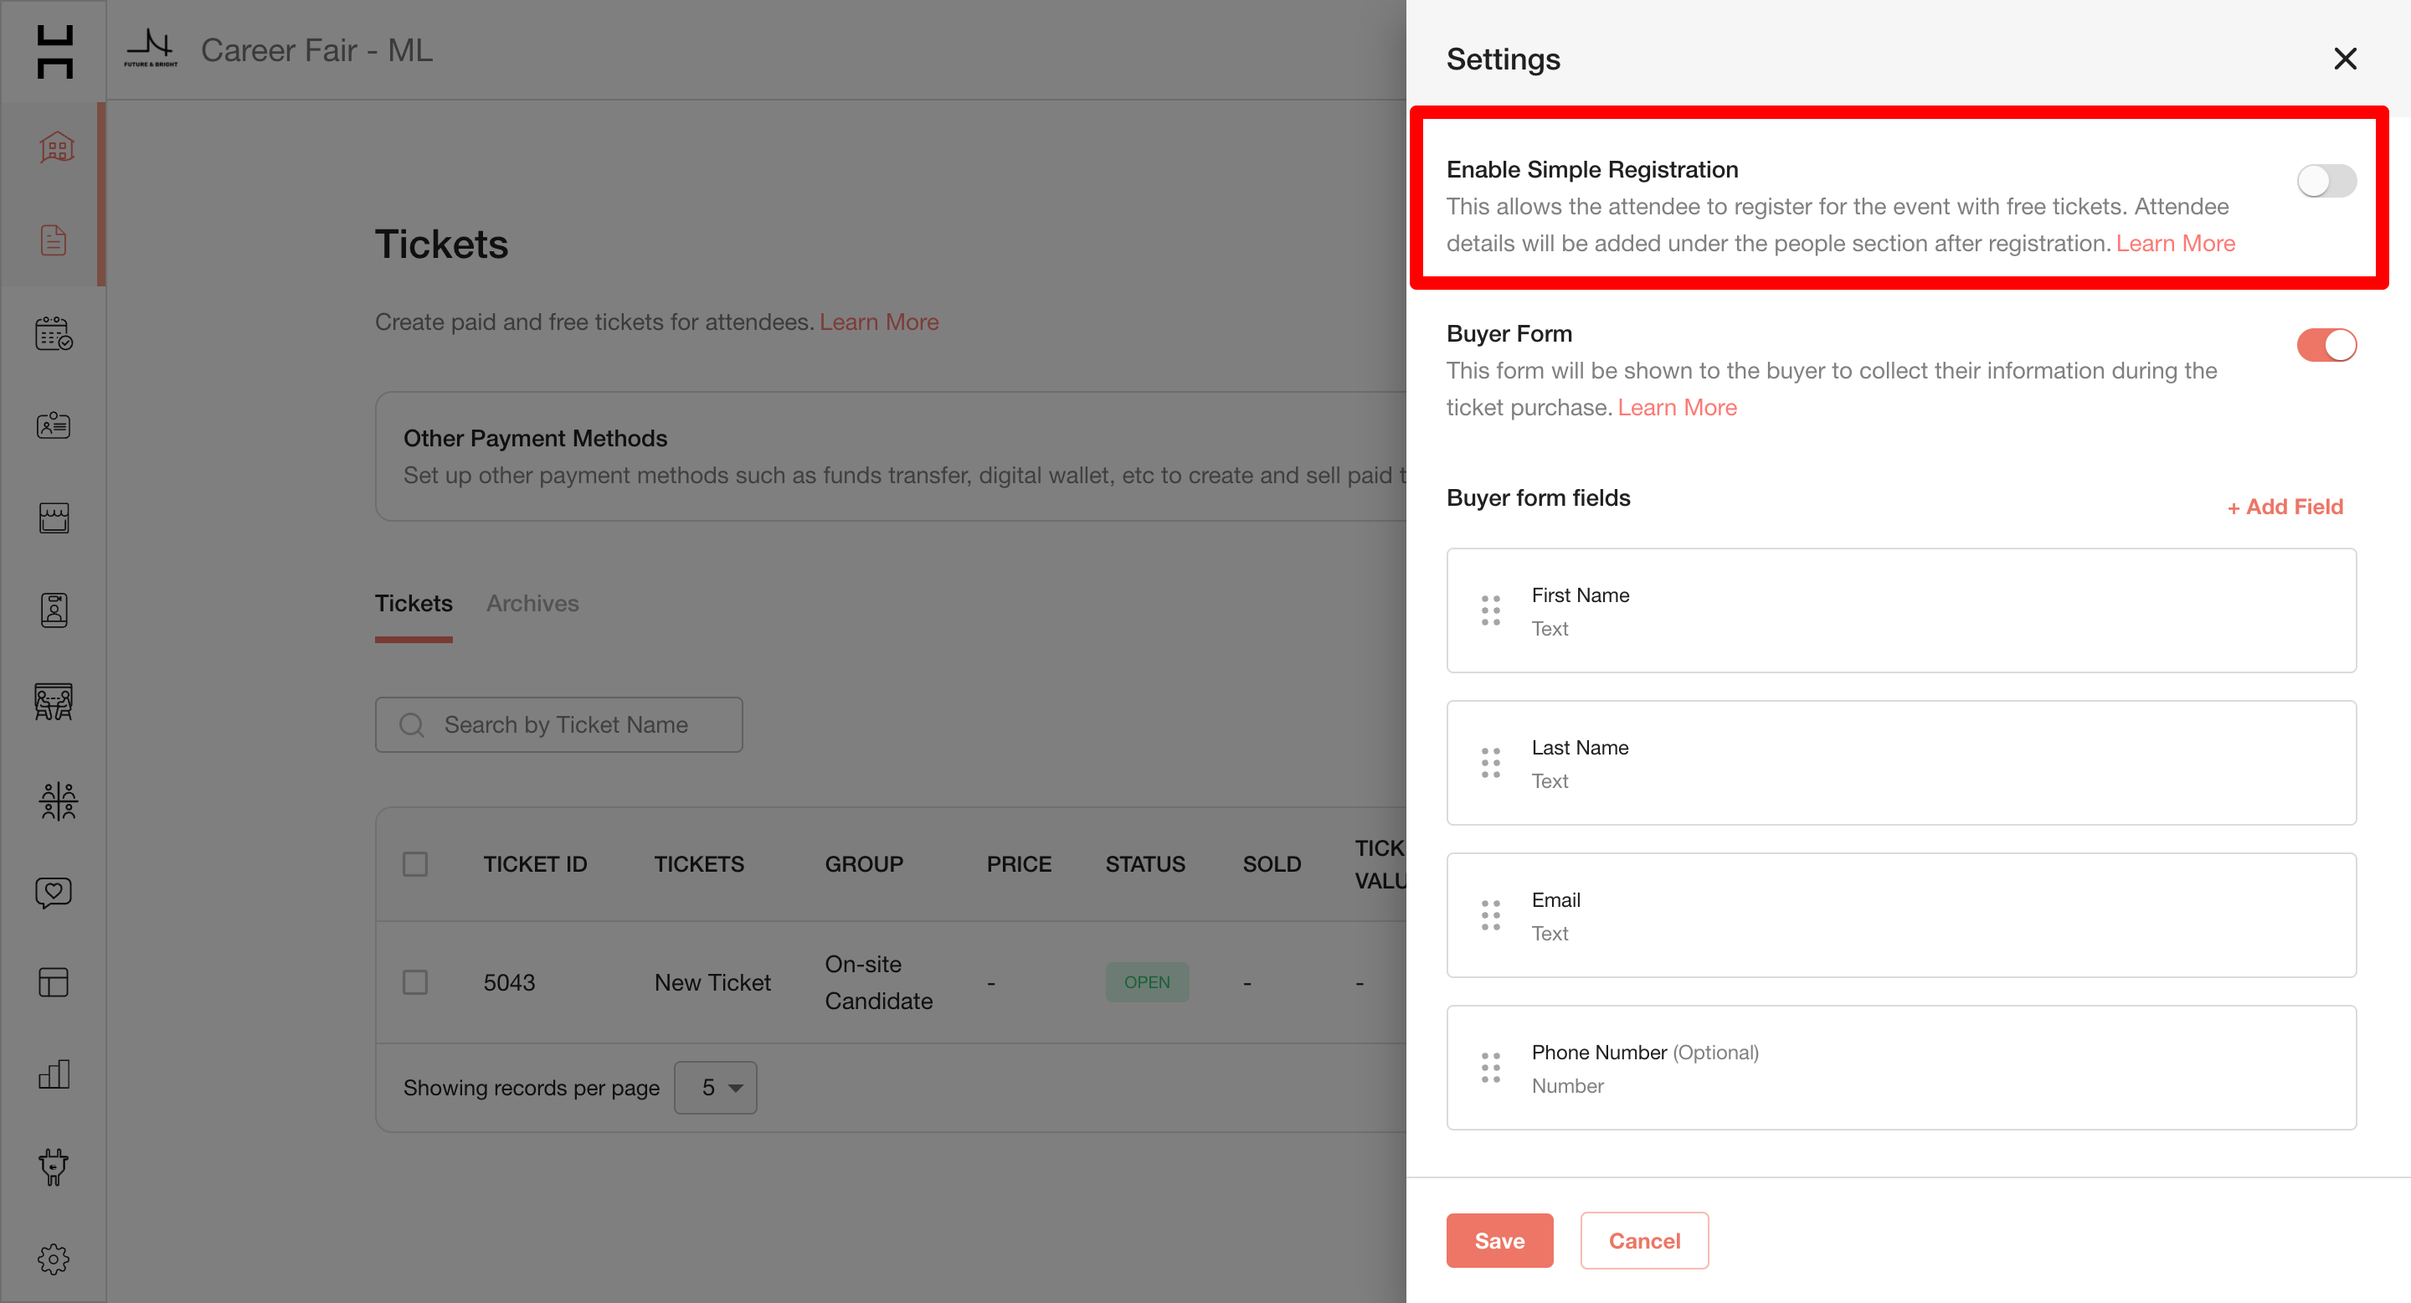Click the Hubilo logo at top left
The width and height of the screenshot is (2411, 1303).
55,51
